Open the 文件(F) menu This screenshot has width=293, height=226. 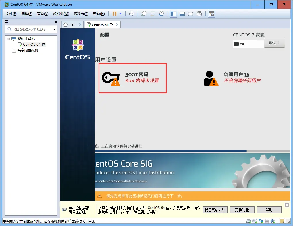[11, 14]
